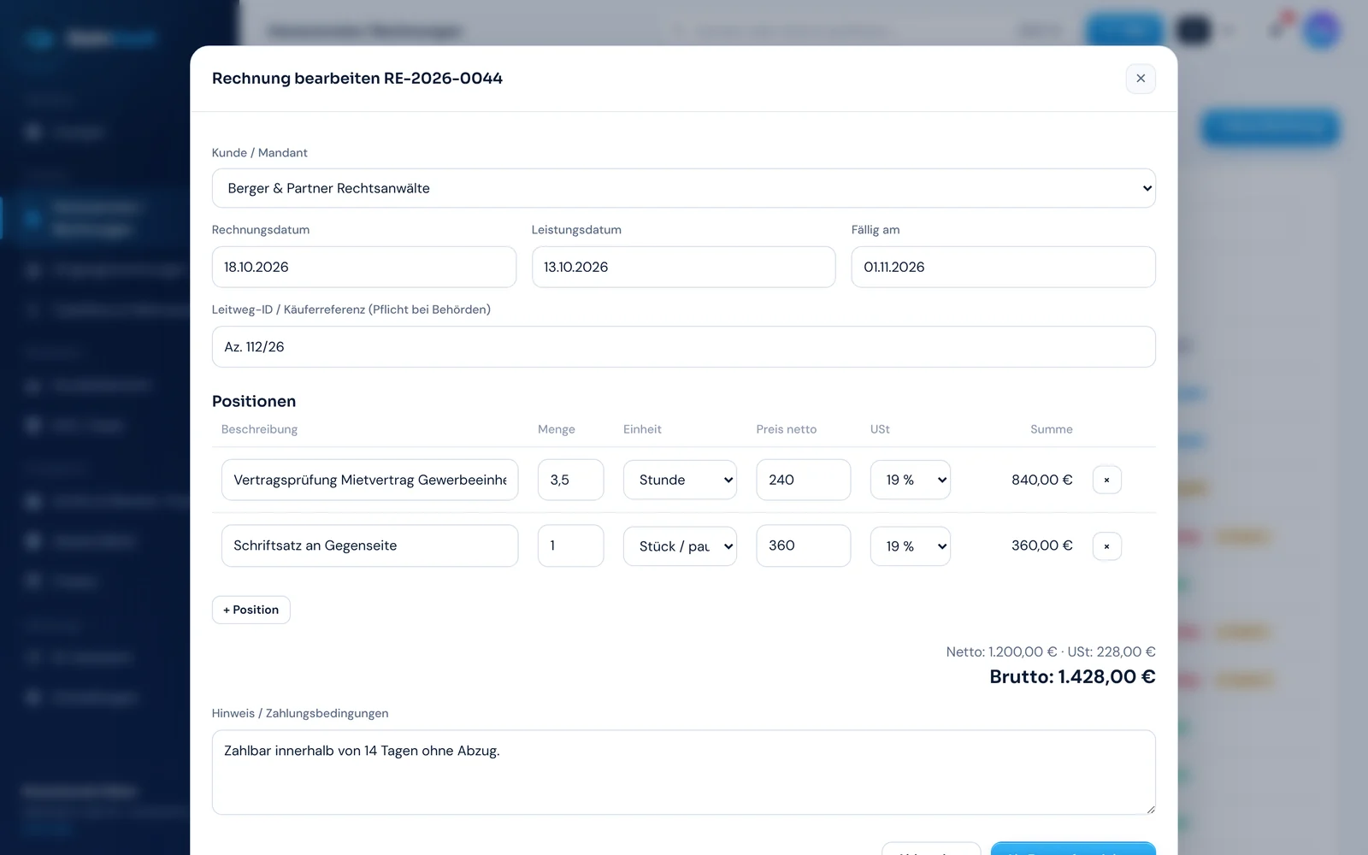
Task: Remove the Schriftsatz an Gegenseite position row
Action: [1106, 546]
